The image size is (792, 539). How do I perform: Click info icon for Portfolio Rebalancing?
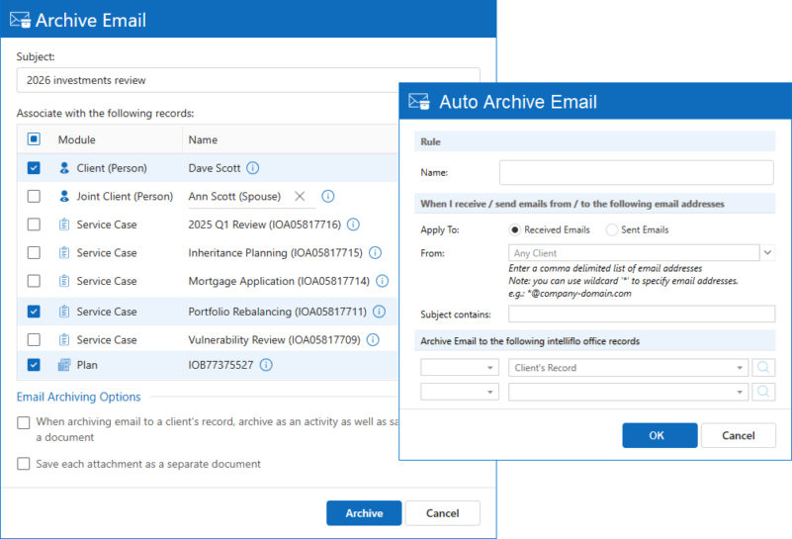click(x=379, y=312)
